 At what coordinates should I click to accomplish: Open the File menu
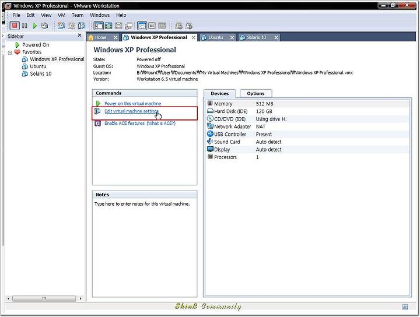[16, 15]
